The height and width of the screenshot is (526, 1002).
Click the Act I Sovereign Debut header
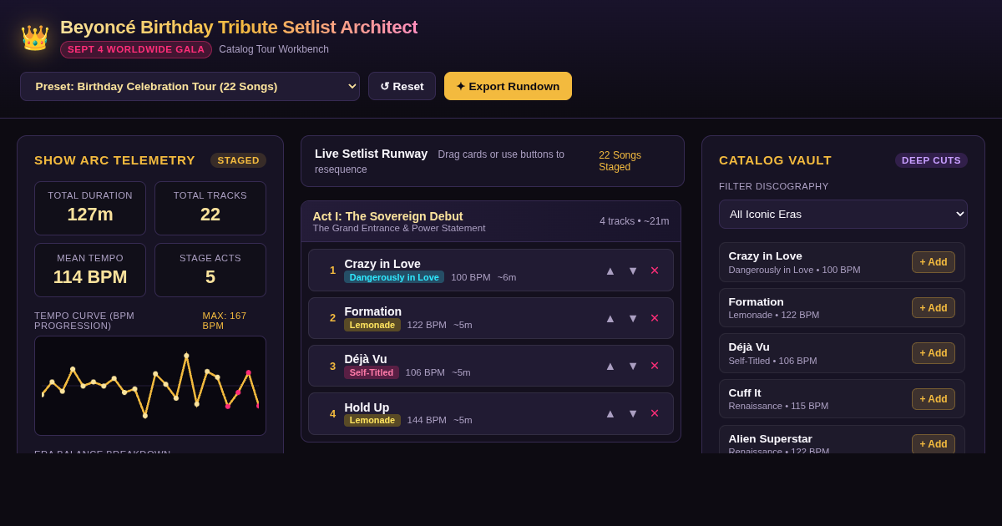(x=491, y=221)
